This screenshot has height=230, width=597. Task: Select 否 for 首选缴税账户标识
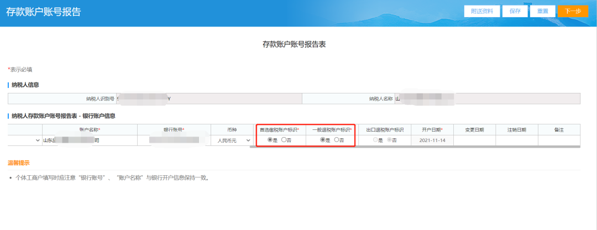(284, 140)
